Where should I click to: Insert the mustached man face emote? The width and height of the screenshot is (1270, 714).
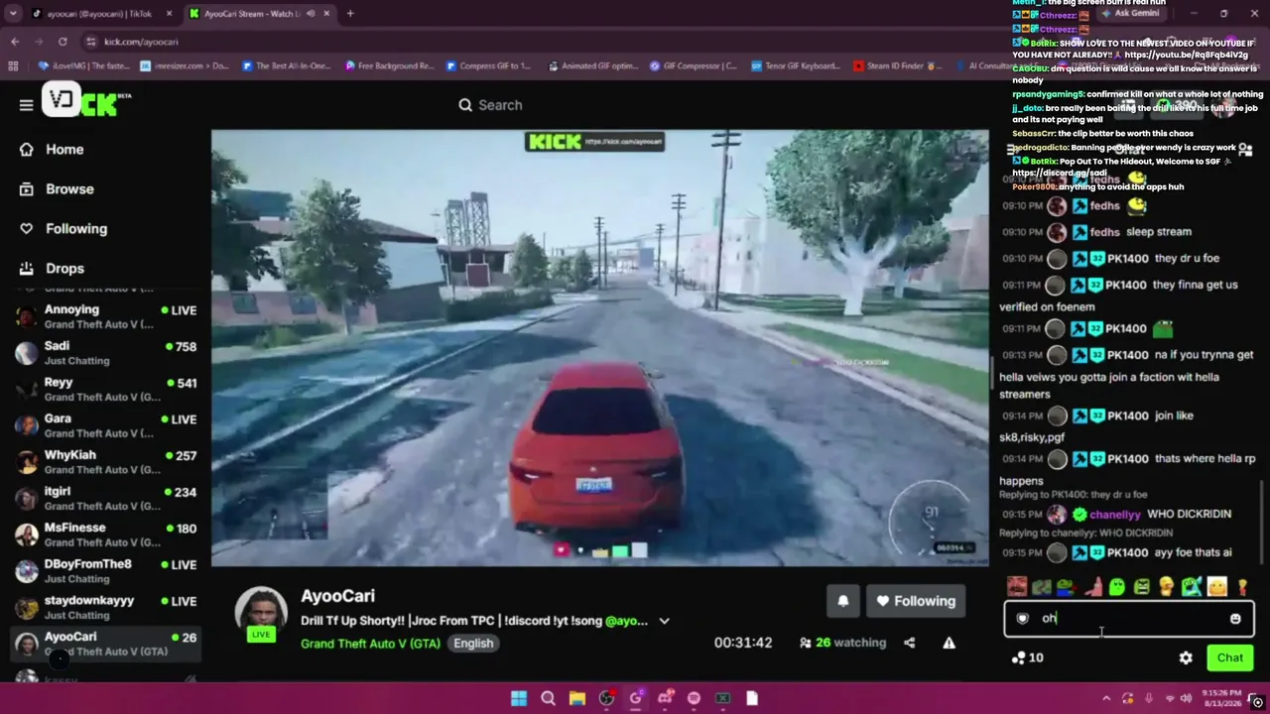(x=1016, y=587)
